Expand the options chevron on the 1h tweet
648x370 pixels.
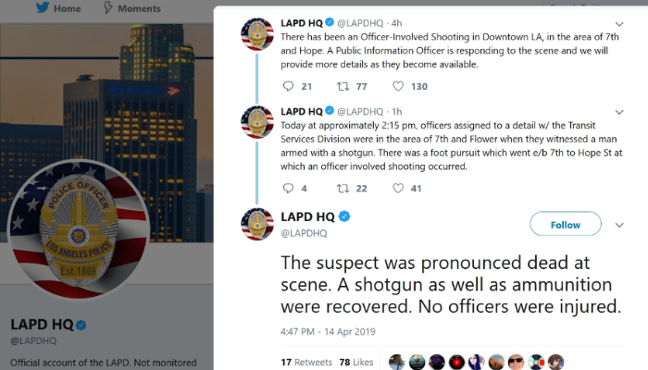[x=619, y=112]
